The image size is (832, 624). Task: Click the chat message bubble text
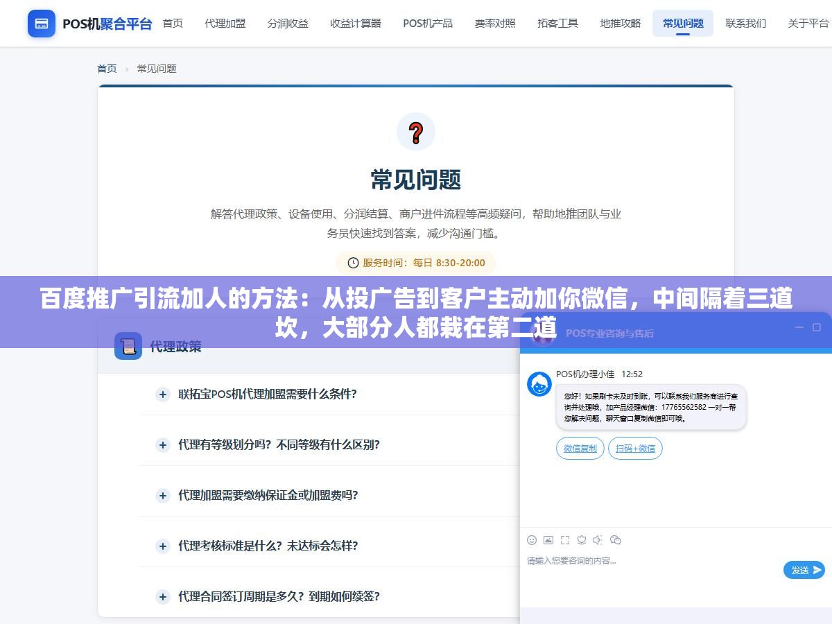(650, 407)
